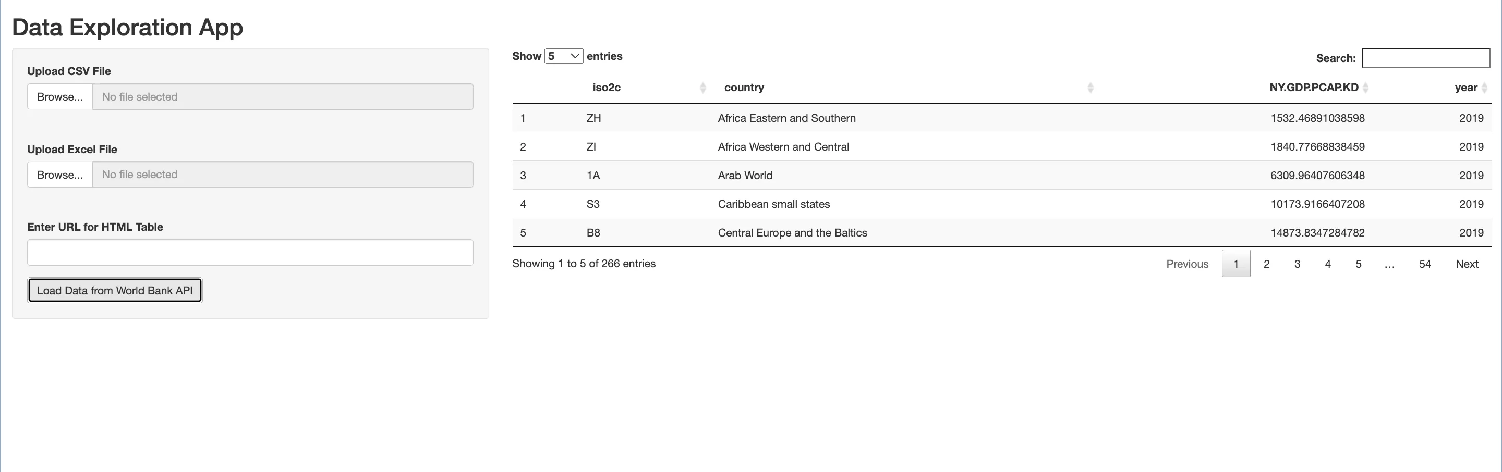Select the Caribbean small states row
This screenshot has width=1502, height=472.
pos(774,204)
